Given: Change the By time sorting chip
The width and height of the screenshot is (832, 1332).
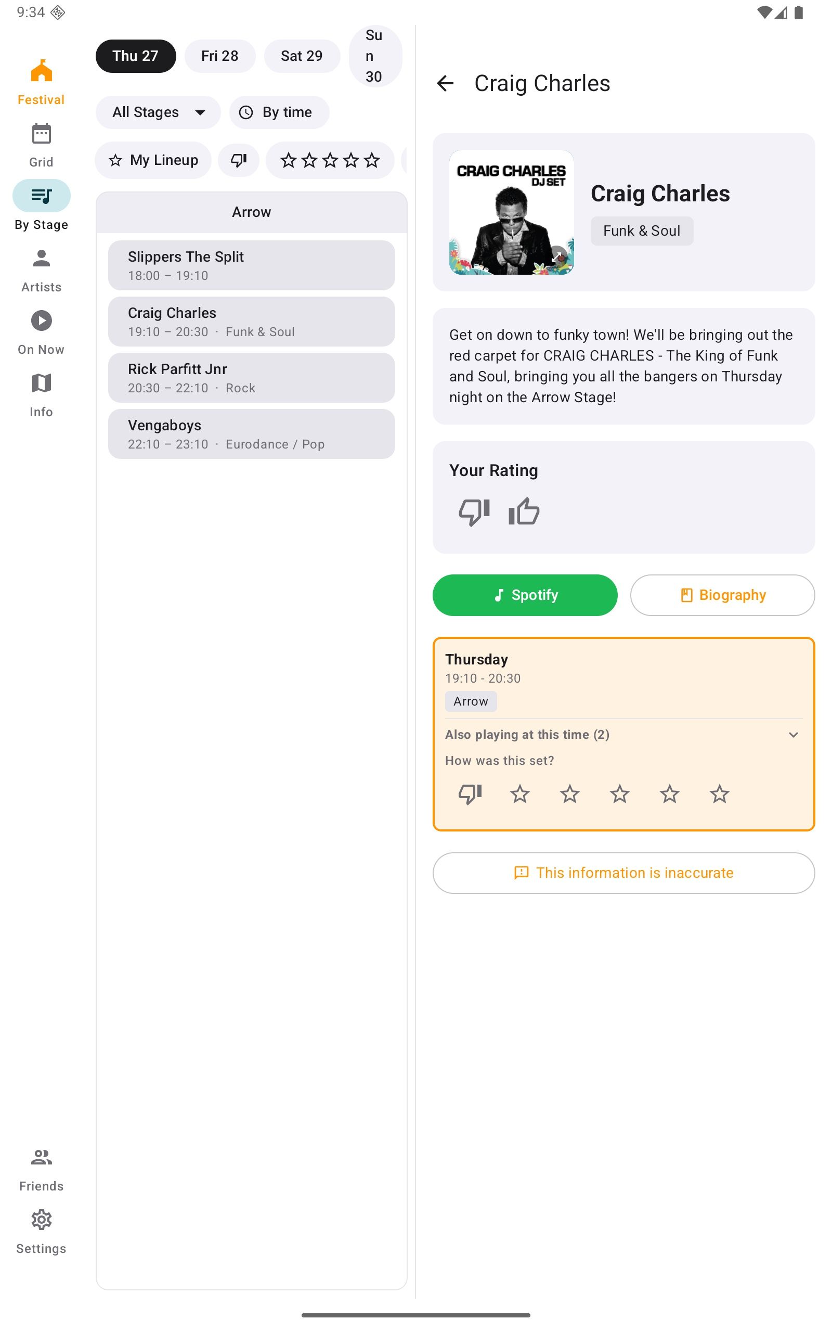Looking at the screenshot, I should pos(279,112).
